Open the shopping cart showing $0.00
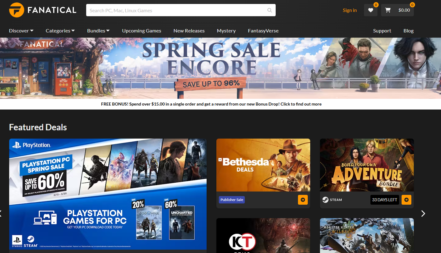 click(397, 10)
